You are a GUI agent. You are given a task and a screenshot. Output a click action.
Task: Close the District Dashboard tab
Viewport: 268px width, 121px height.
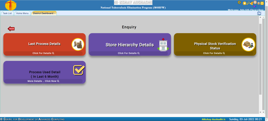[55, 13]
